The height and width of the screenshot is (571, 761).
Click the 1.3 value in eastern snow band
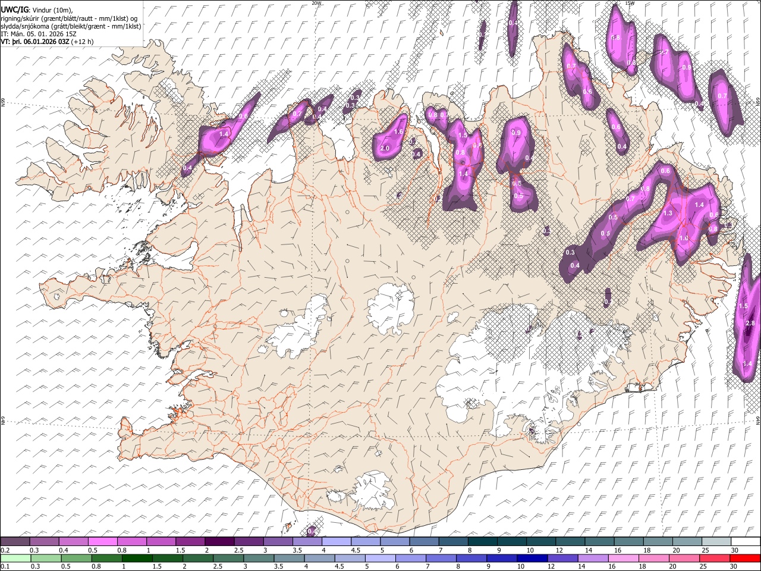[668, 213]
